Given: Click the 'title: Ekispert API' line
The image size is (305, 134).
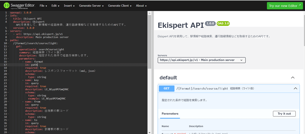Looking at the screenshot, I should click(x=27, y=19).
